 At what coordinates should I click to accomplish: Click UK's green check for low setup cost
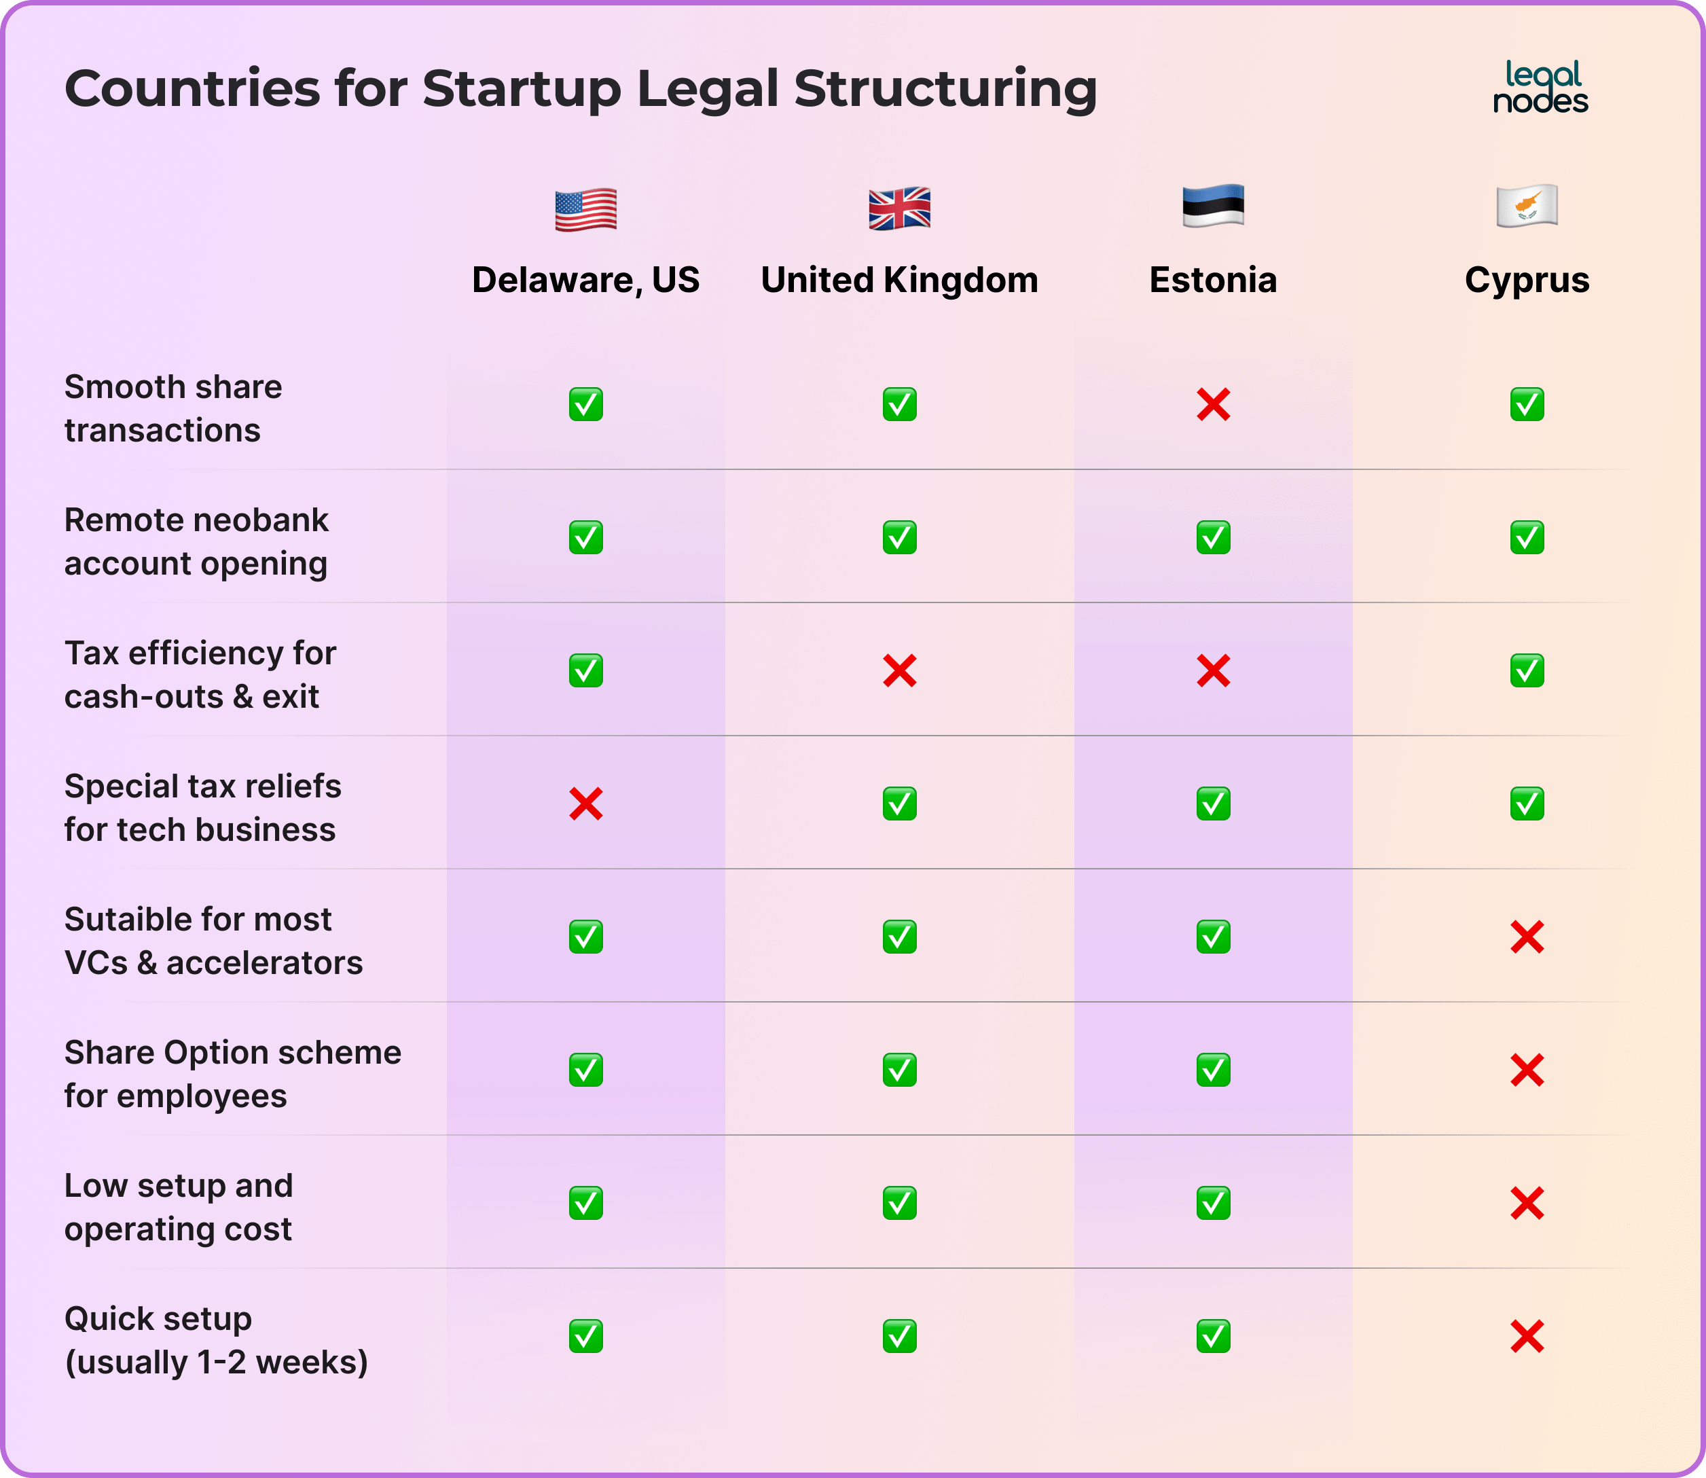coord(900,1202)
